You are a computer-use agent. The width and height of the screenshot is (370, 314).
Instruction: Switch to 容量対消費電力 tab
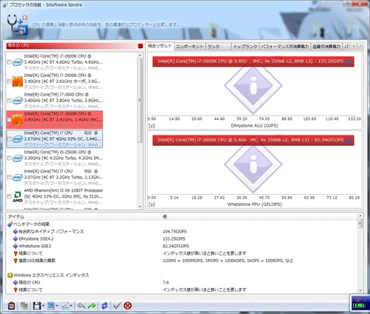pos(326,47)
